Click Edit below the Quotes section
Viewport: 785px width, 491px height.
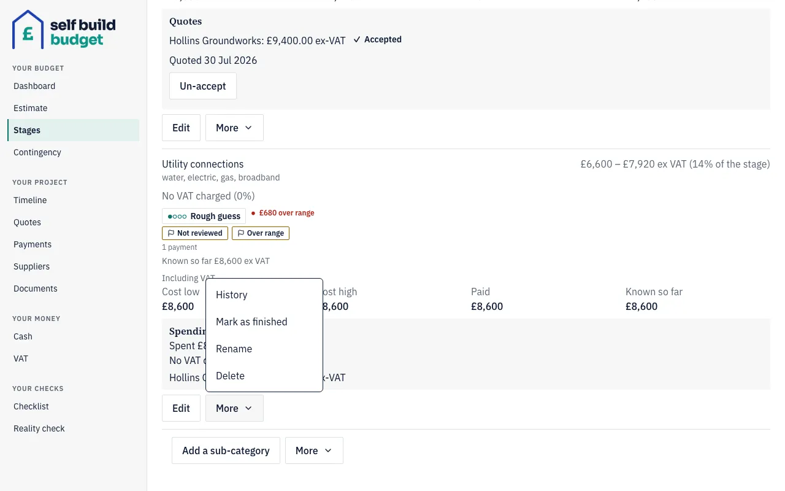pyautogui.click(x=181, y=128)
